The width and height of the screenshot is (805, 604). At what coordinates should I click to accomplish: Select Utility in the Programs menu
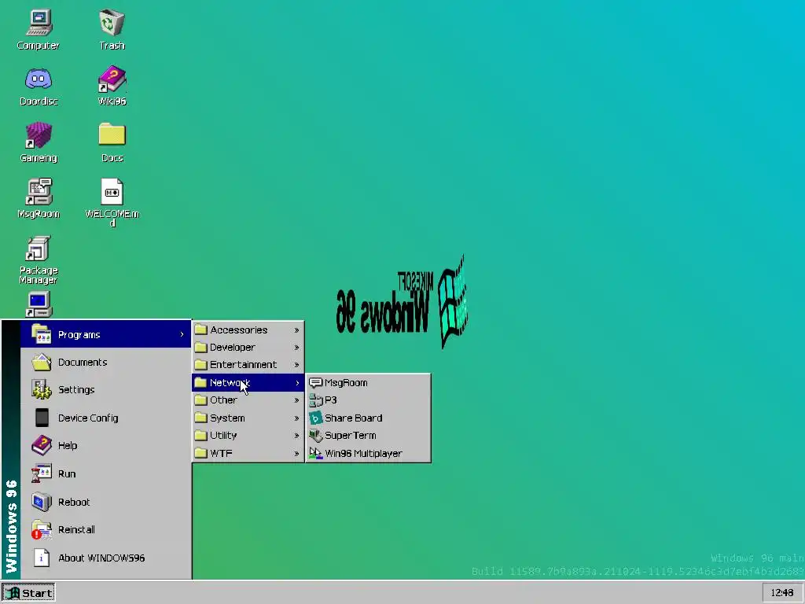point(248,436)
